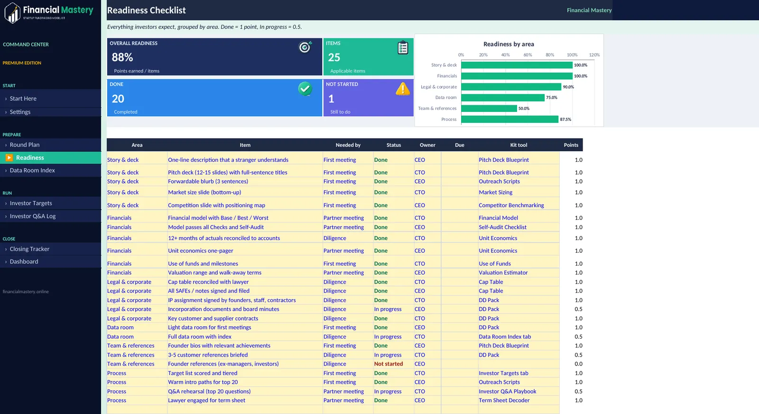
Task: Open Data Room Index in sidebar
Action: (51, 170)
